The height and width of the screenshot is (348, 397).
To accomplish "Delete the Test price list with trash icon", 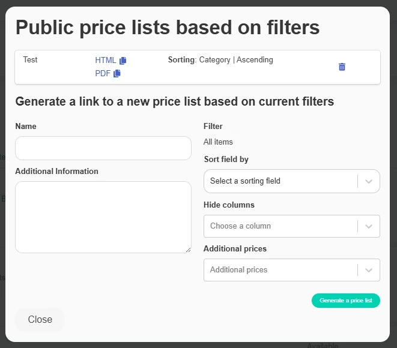I will coord(342,67).
